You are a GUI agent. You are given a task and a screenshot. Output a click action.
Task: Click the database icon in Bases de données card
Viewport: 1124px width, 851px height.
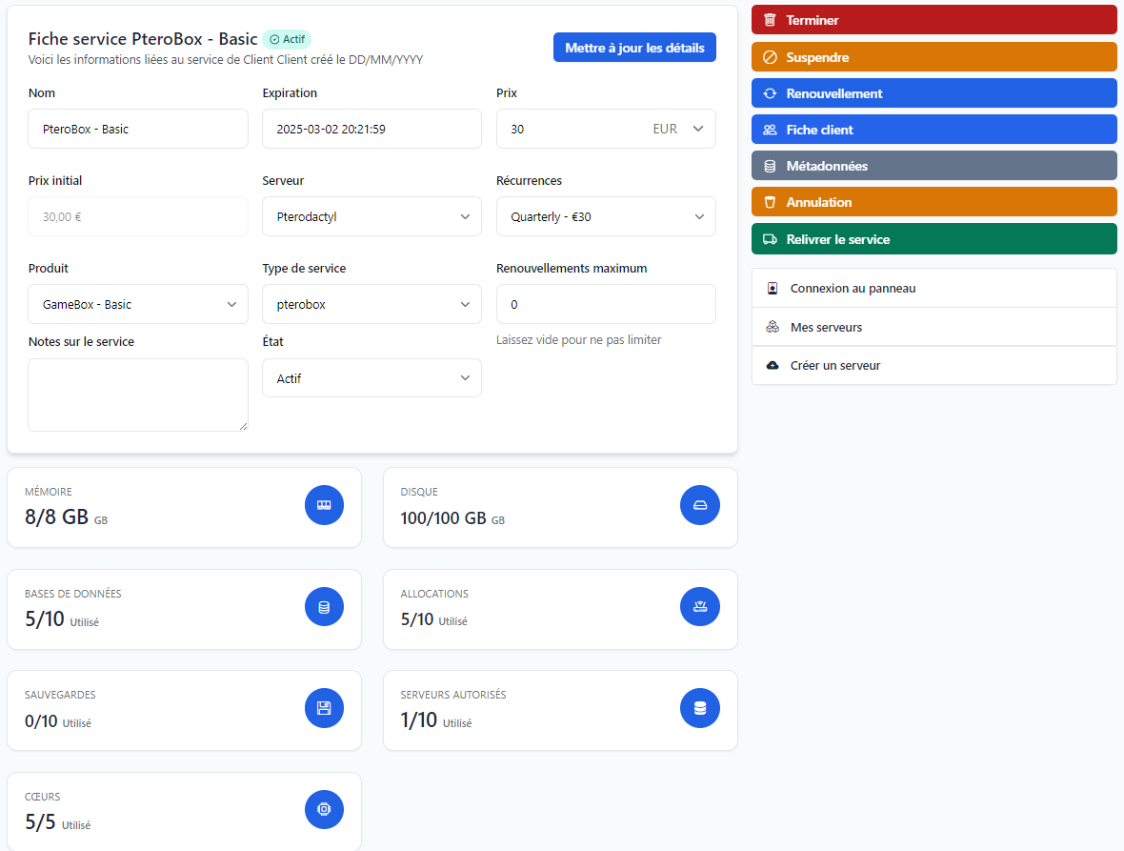point(324,607)
